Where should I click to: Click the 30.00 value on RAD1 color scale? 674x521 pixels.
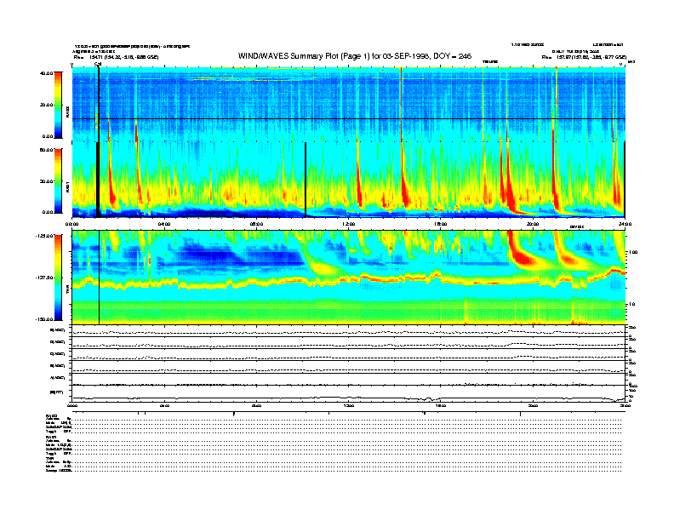click(46, 181)
